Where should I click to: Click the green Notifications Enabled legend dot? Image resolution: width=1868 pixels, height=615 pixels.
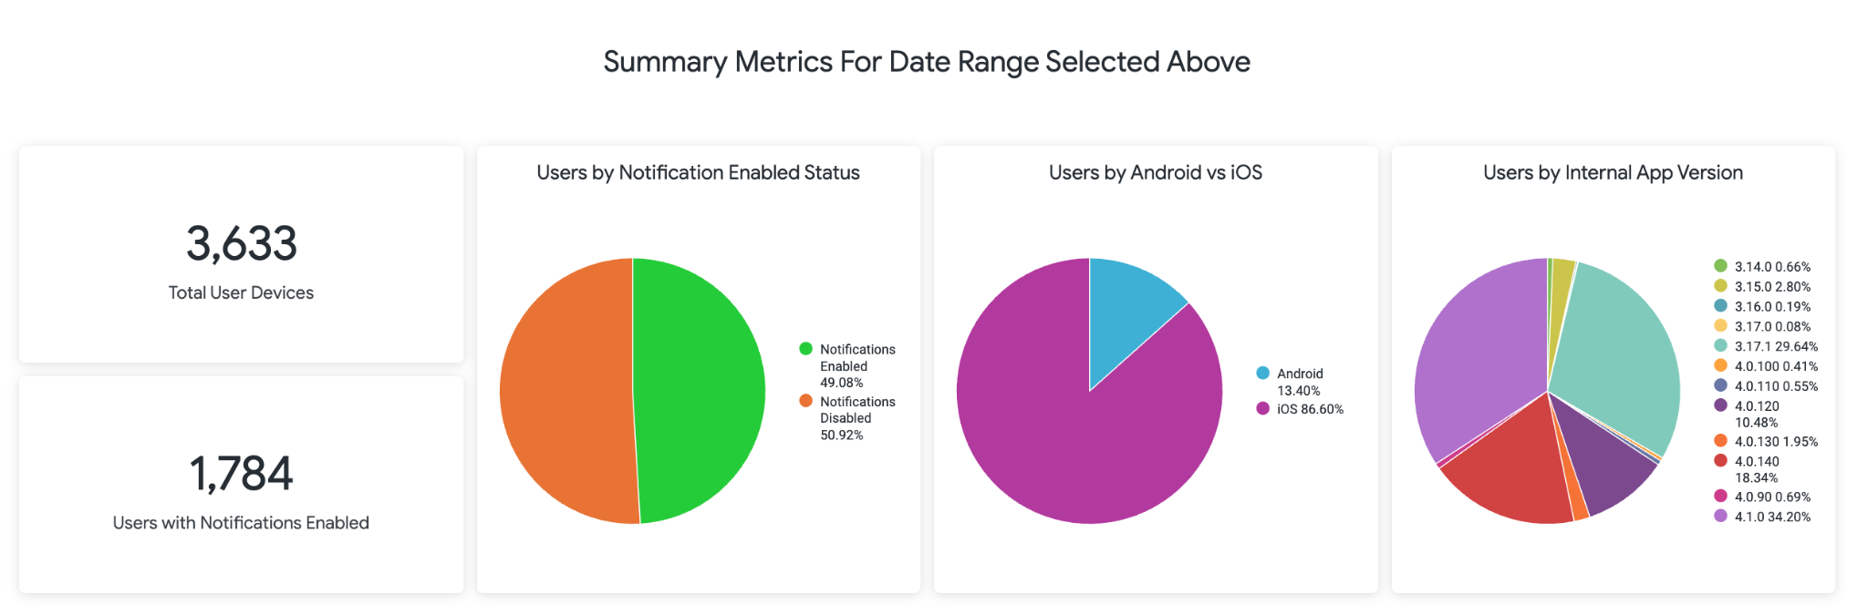pos(805,349)
